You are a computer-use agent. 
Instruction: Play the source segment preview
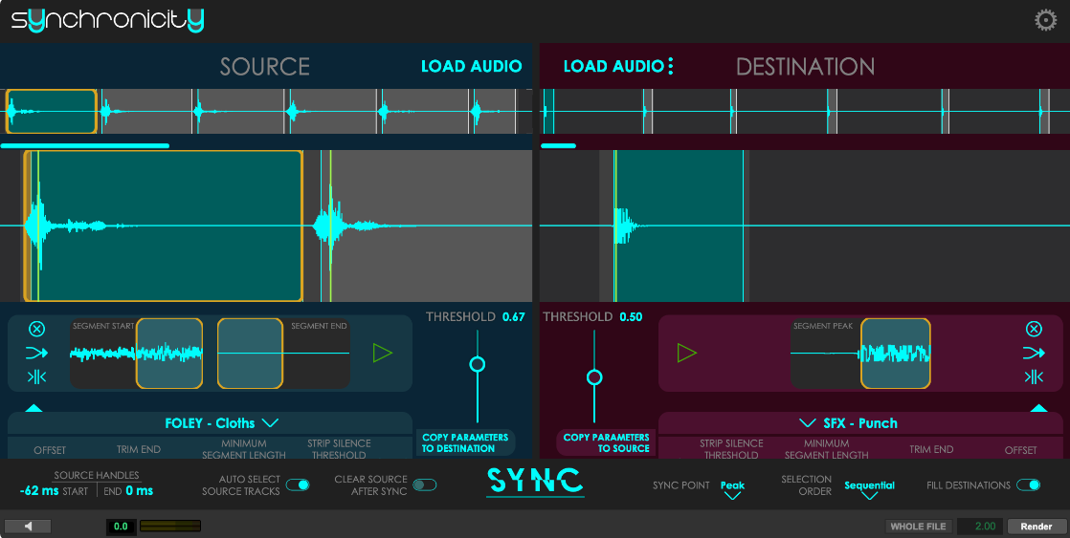click(x=383, y=353)
